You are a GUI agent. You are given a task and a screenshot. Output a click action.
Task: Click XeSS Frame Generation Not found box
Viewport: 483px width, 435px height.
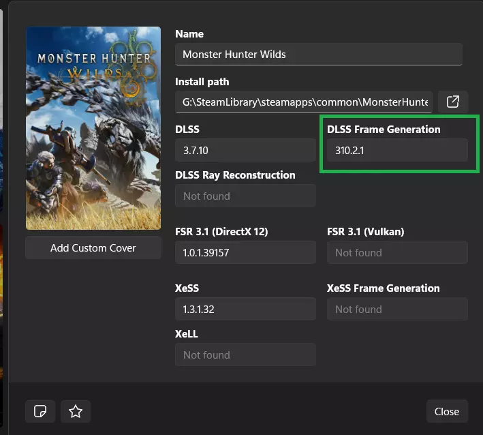click(397, 310)
